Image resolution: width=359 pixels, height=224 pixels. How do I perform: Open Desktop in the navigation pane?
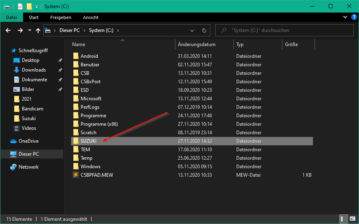click(x=30, y=60)
